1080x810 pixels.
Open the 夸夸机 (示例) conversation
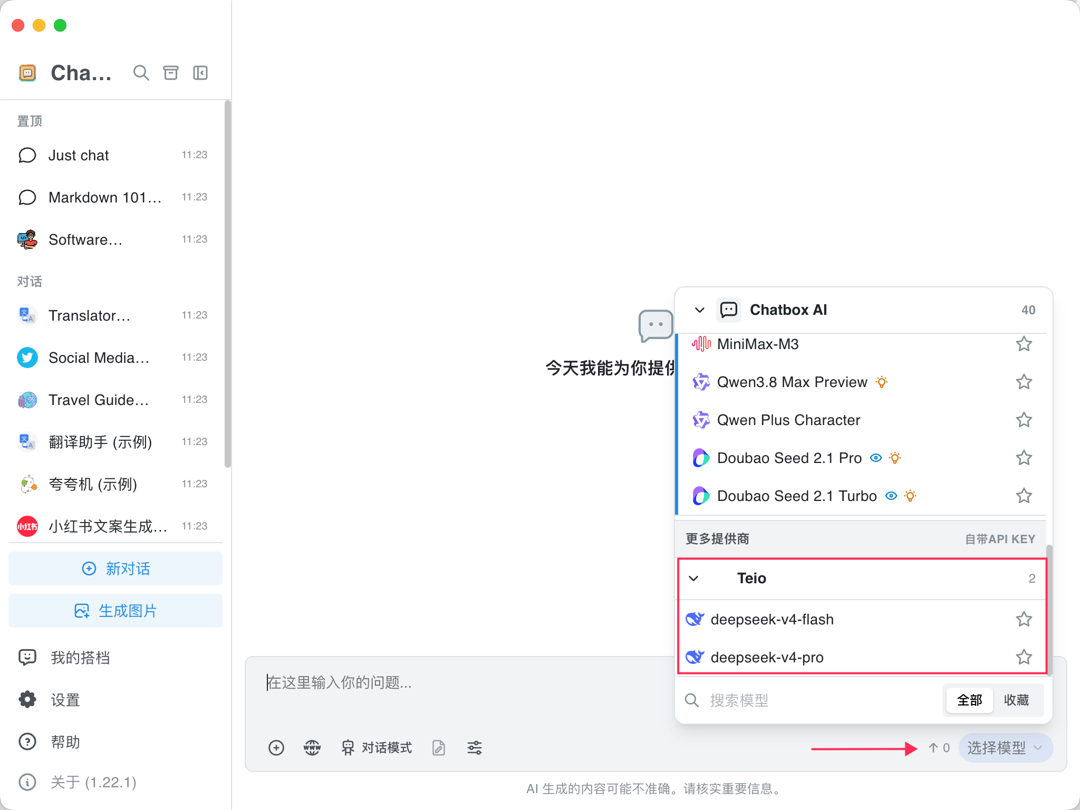tap(113, 484)
